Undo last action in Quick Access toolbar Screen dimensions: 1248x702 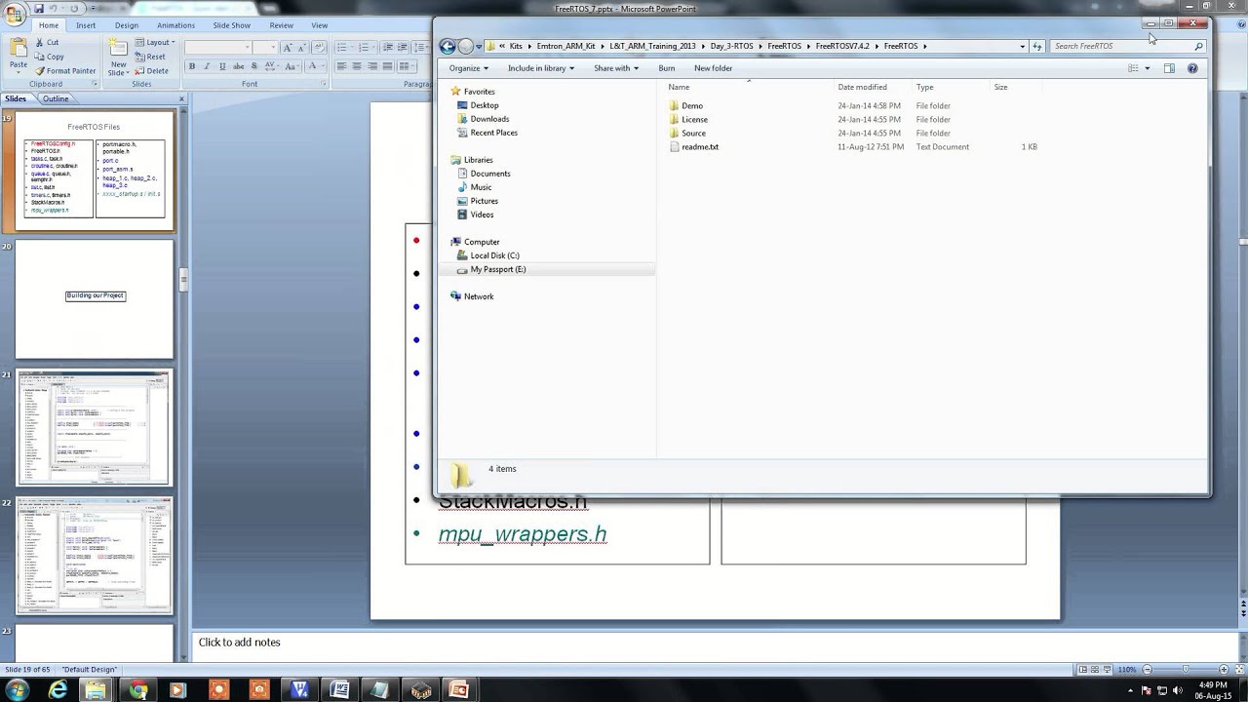click(x=53, y=9)
